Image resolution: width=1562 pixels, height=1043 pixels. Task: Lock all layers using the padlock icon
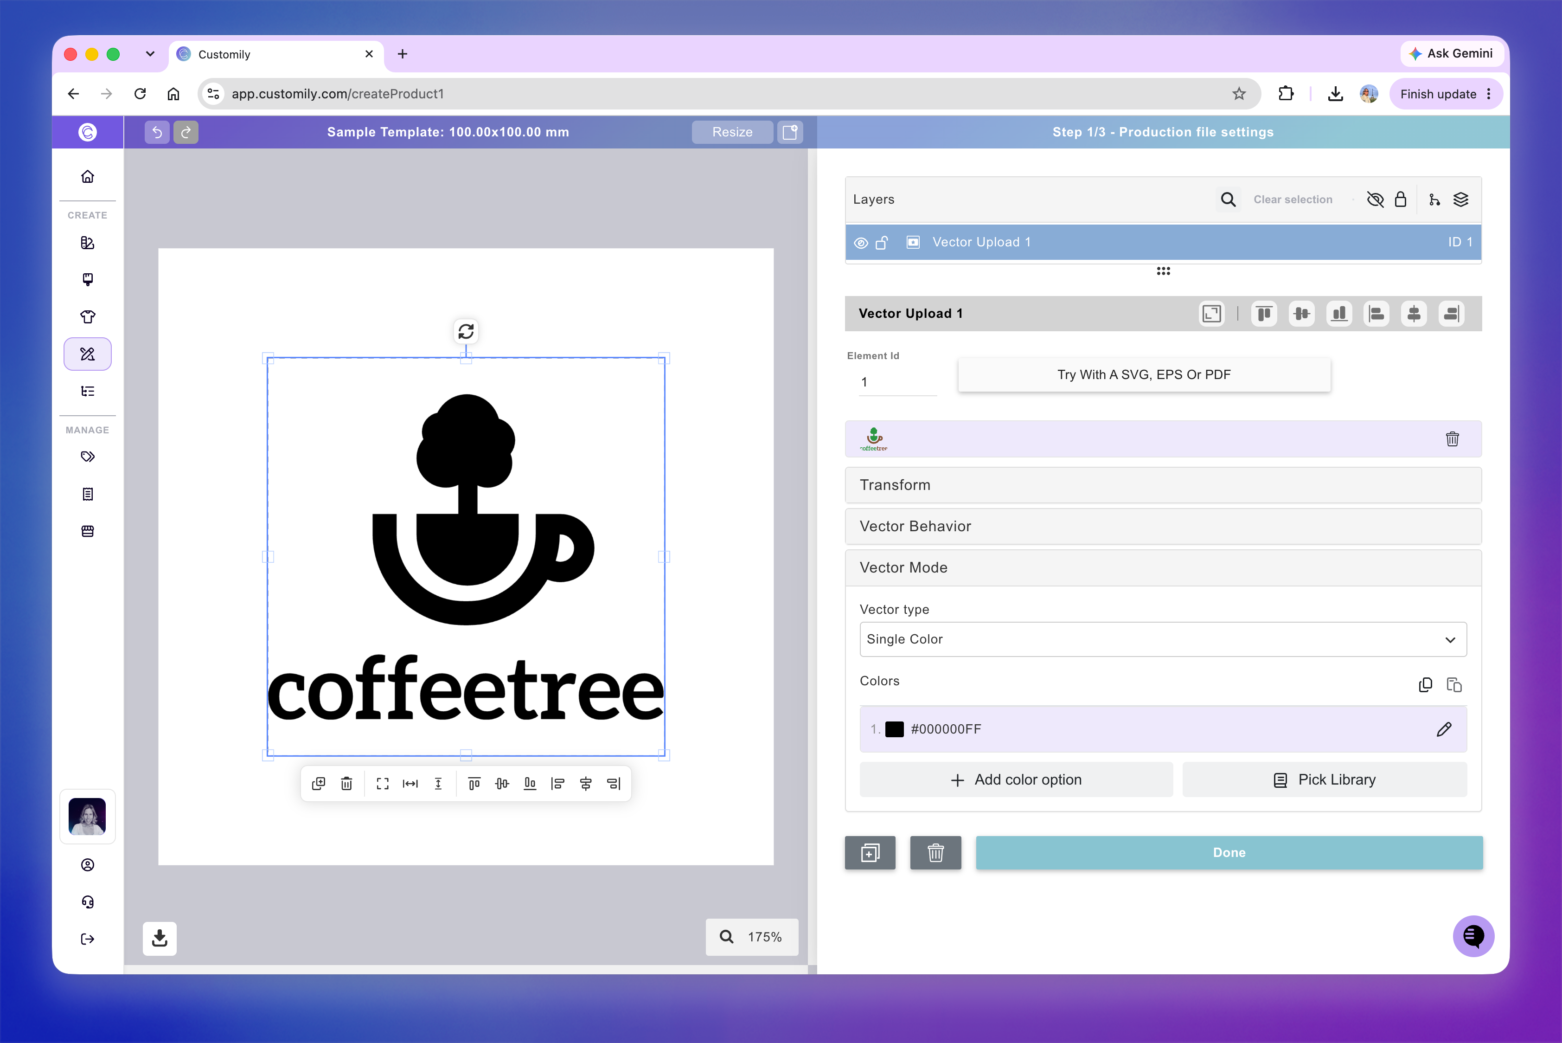[x=1401, y=200]
